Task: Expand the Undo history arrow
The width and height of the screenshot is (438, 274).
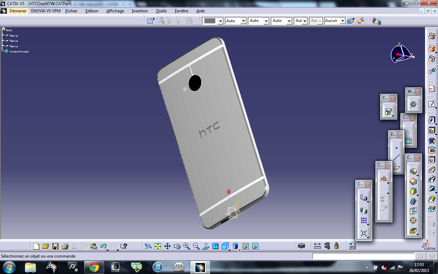Action: pyautogui.click(x=108, y=250)
